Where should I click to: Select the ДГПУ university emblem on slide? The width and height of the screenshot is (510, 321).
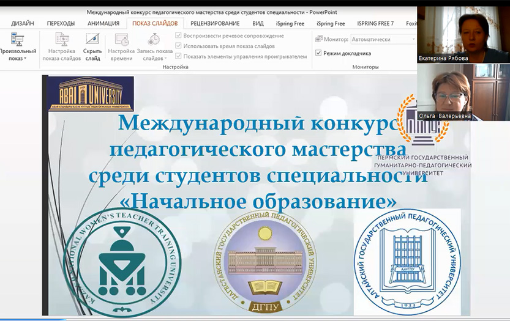(x=264, y=262)
